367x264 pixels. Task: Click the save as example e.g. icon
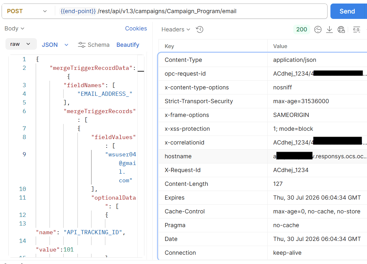pos(356,29)
